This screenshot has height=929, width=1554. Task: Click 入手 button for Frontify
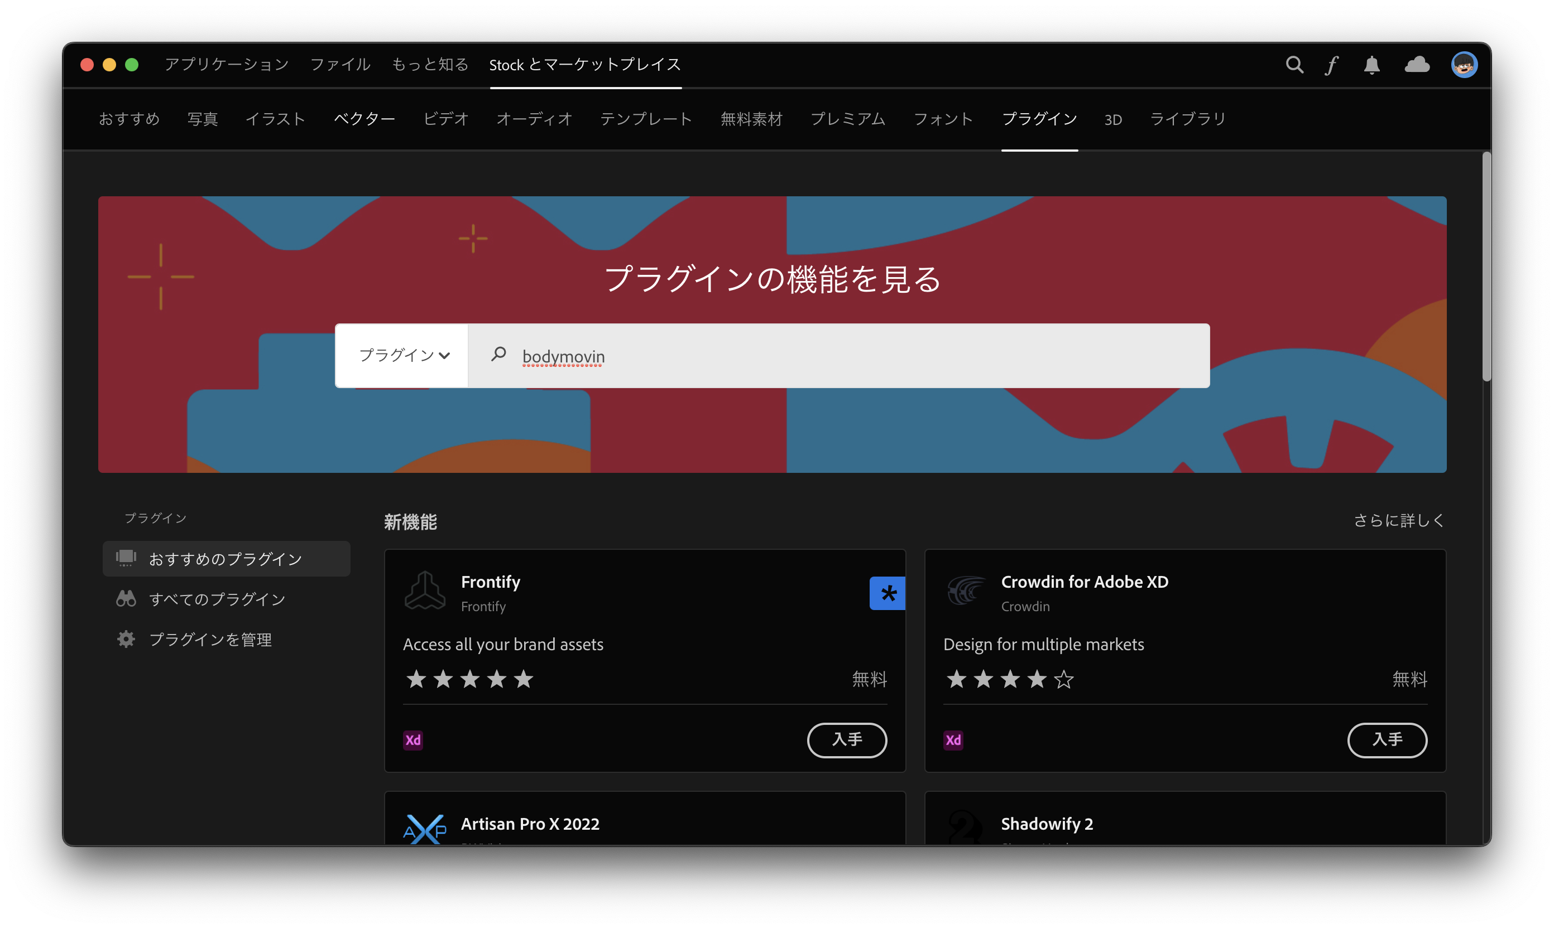847,740
